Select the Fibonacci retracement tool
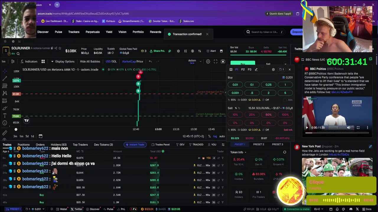Screen dimensions: 378x212 [5, 86]
